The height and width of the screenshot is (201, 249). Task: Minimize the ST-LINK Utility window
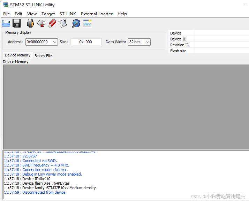click(x=245, y=5)
